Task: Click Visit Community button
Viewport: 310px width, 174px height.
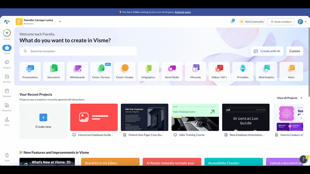Action: 252,22
